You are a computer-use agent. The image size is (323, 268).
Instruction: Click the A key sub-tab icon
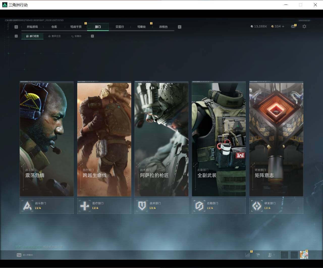point(16,36)
